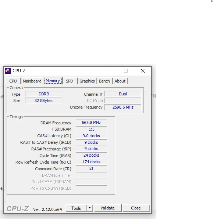The image size is (213, 219).
Task: Select the 2T command rate value
Action: pyautogui.click(x=92, y=169)
